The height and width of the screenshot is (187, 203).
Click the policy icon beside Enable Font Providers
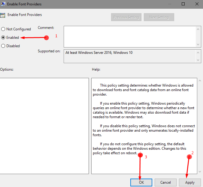(x=3, y=15)
